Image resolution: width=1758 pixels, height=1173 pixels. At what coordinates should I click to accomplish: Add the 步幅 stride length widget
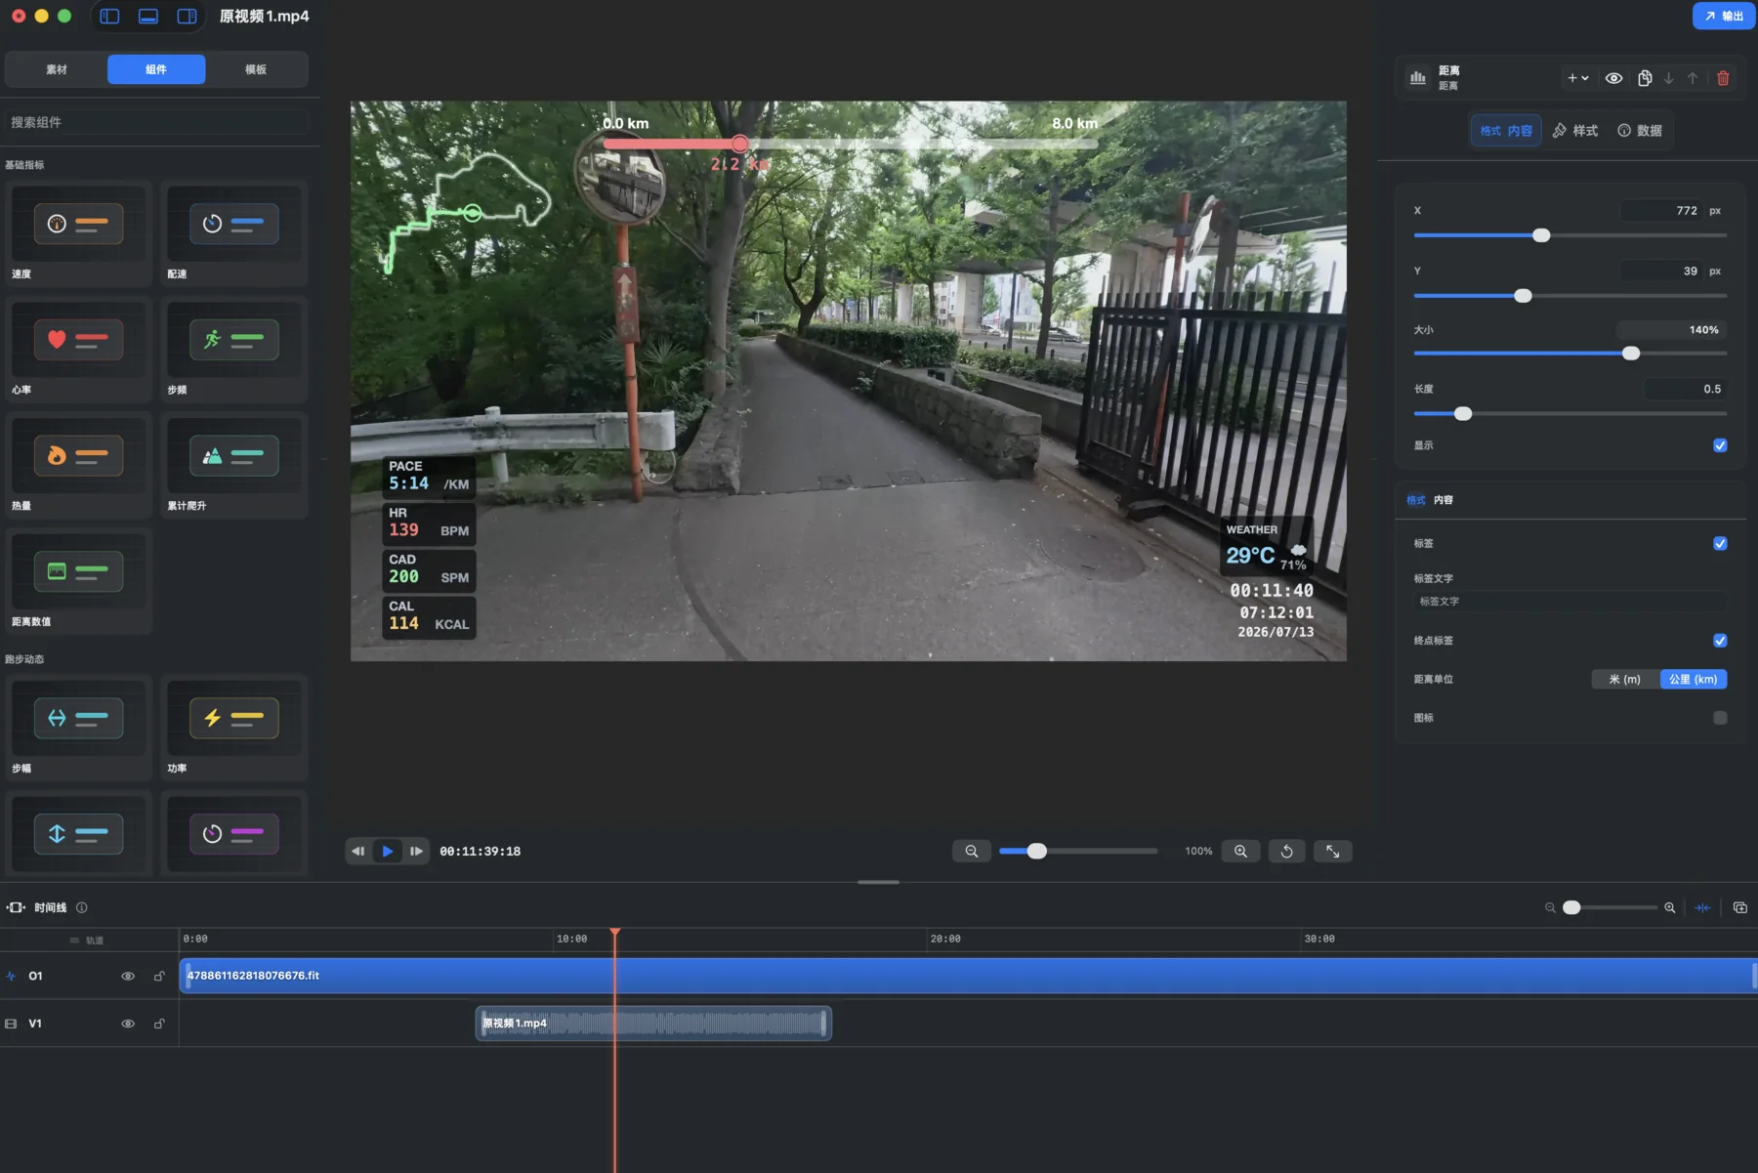pyautogui.click(x=79, y=727)
